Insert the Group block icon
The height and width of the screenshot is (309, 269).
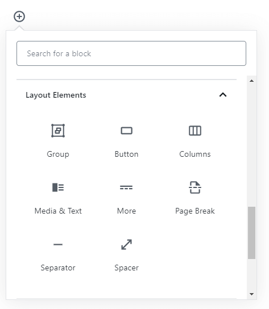click(58, 131)
